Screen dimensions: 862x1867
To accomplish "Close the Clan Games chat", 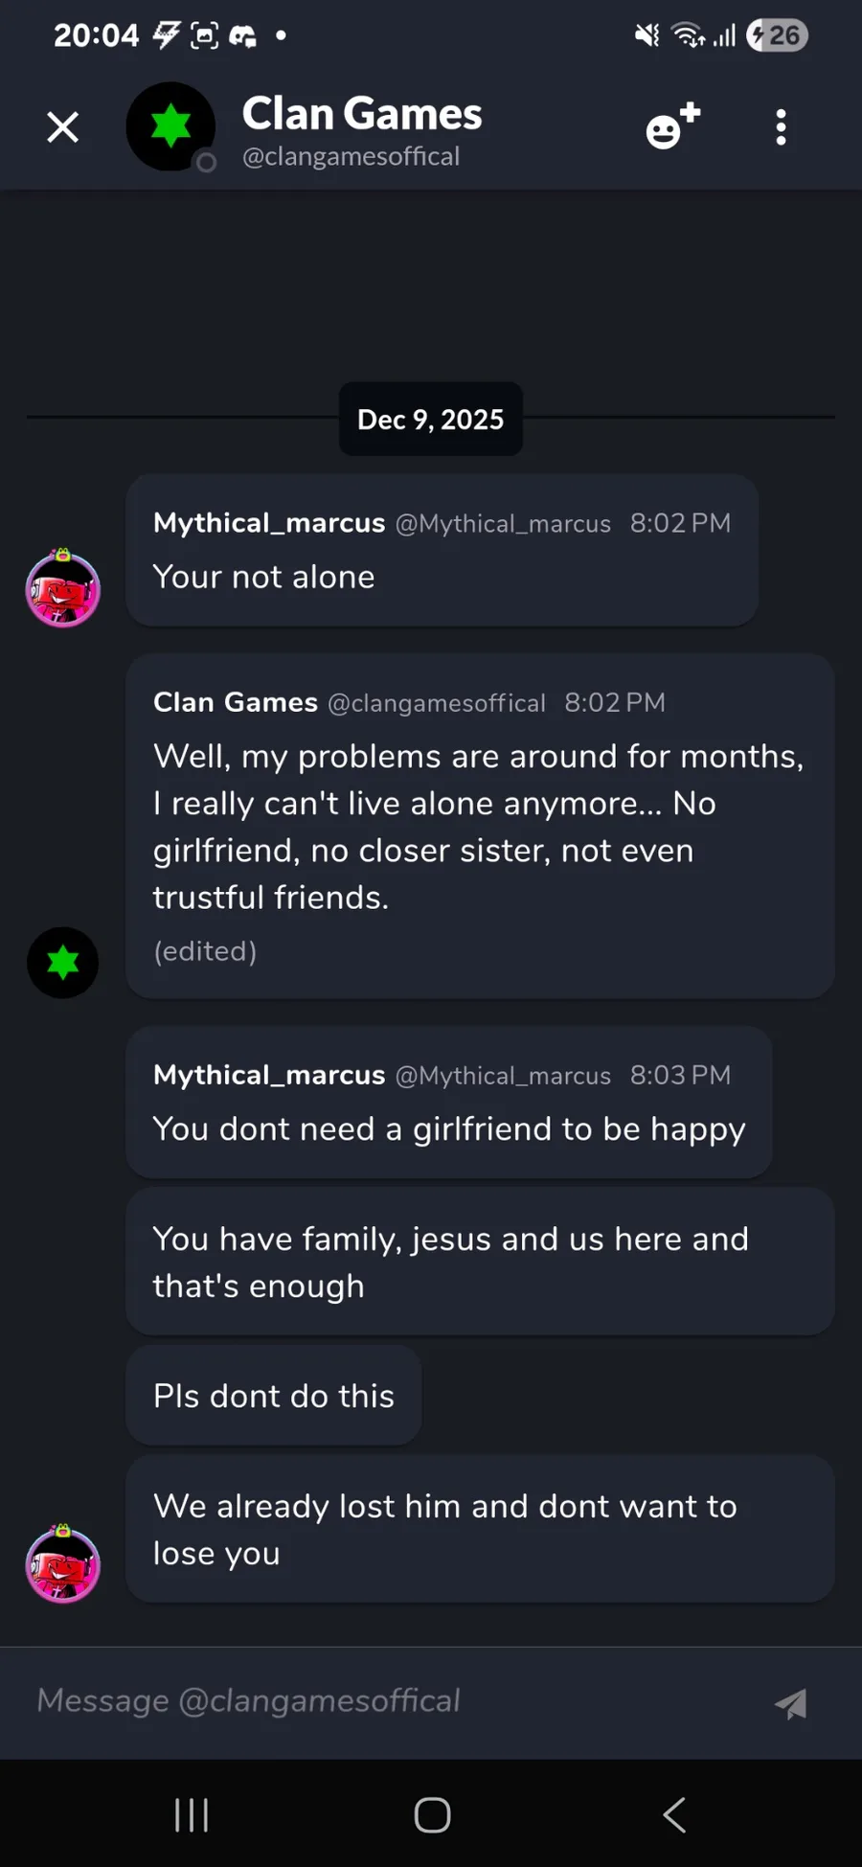I will click(63, 127).
